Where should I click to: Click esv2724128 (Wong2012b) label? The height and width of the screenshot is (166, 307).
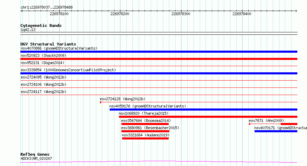tap(122, 99)
